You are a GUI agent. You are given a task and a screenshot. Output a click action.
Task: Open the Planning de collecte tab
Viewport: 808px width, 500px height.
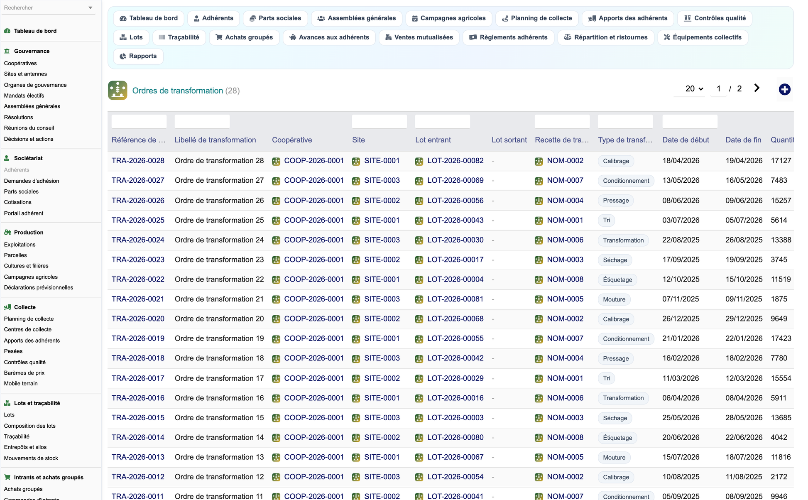pos(537,18)
